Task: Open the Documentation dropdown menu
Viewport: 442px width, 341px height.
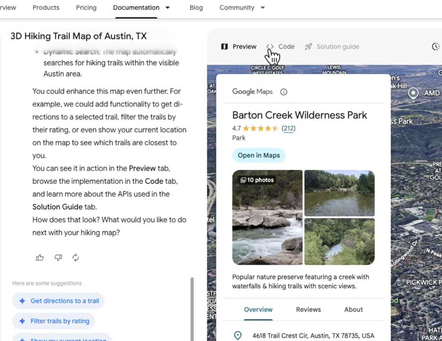Action: click(166, 7)
